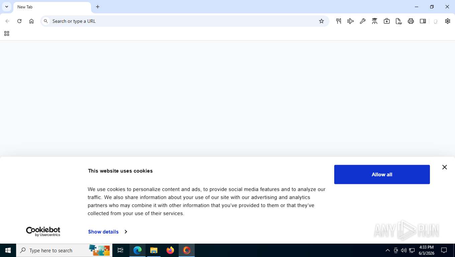Bookmark this page with star icon
455x257 pixels.
pyautogui.click(x=322, y=21)
